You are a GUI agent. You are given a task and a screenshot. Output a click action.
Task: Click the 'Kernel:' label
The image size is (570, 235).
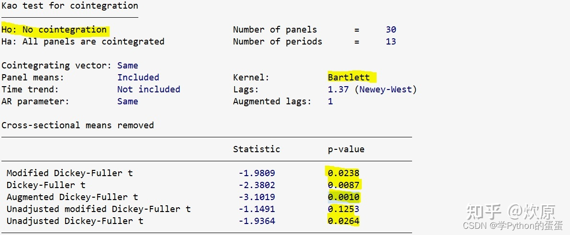coord(251,78)
